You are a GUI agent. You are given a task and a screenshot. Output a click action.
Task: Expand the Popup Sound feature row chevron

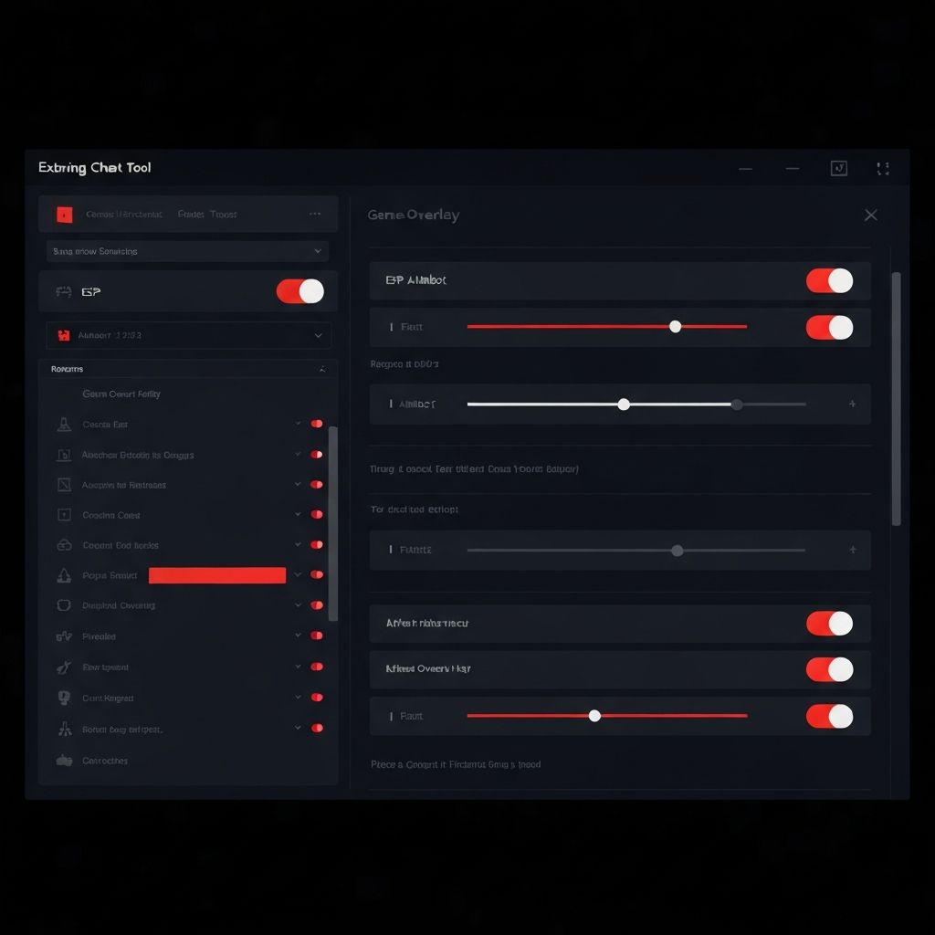(x=297, y=575)
